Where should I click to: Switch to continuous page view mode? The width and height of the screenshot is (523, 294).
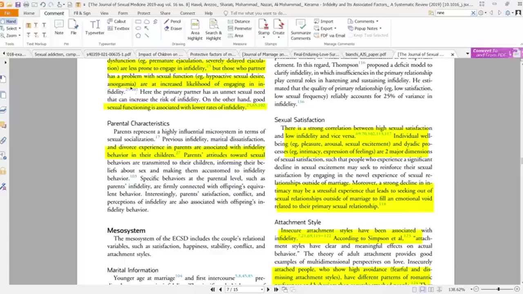point(422,290)
